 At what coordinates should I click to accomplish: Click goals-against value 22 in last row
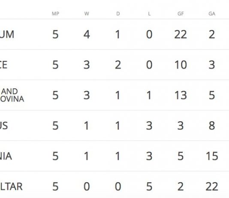point(212,186)
